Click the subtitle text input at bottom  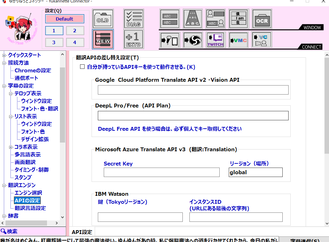pos(139,240)
